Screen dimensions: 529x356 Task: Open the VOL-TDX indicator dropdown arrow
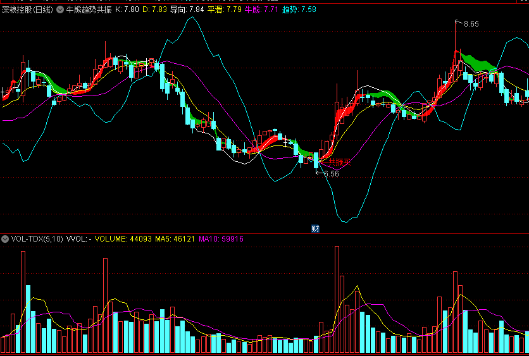click(5, 239)
